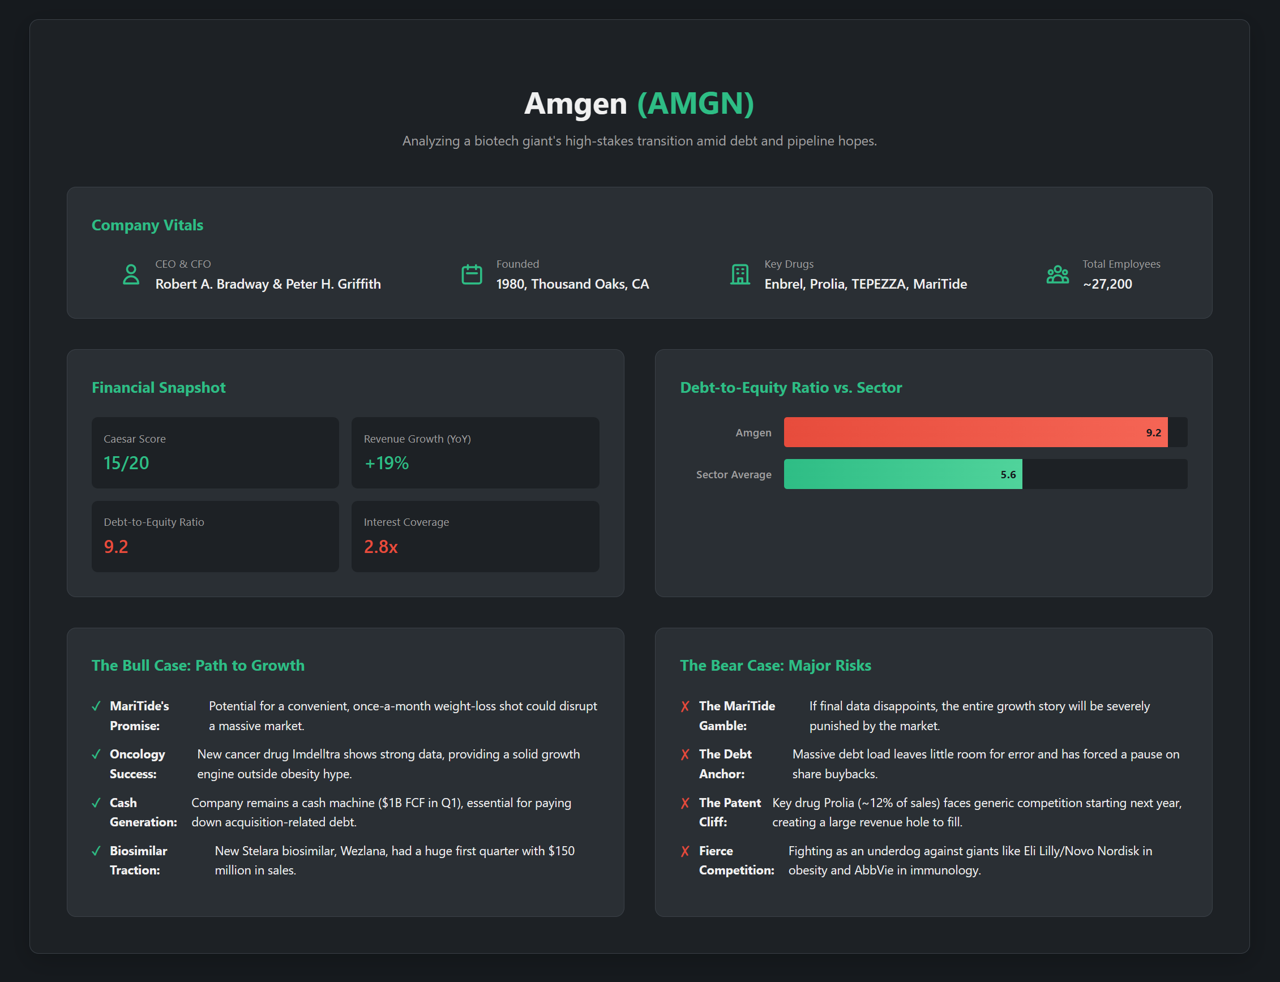Click the Sector Average chart label
The image size is (1280, 982).
(733, 475)
